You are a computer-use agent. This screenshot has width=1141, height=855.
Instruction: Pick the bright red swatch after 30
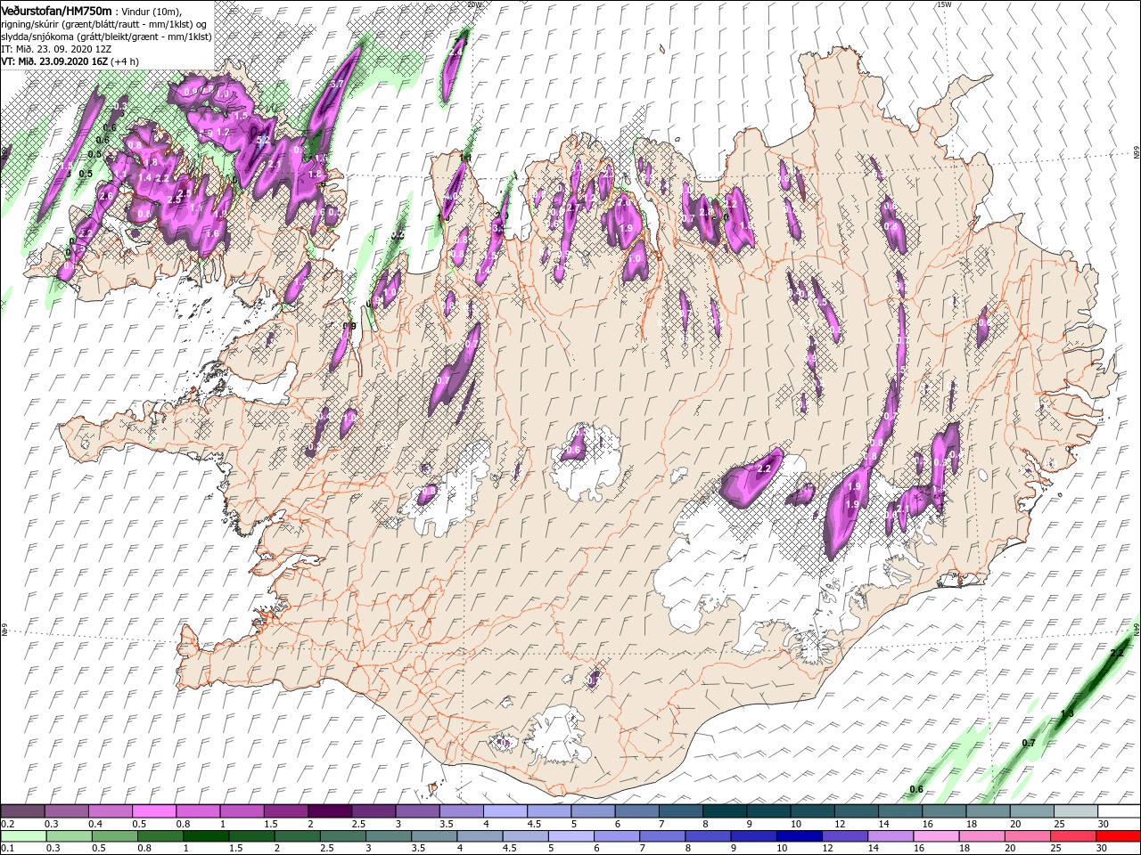click(x=1119, y=835)
